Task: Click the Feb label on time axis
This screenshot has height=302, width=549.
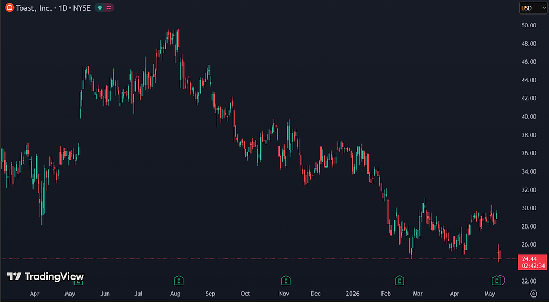Action: coord(386,294)
